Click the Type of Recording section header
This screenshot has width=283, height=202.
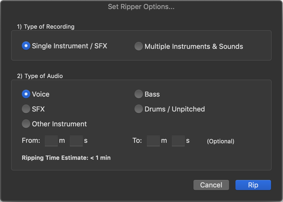[46, 27]
